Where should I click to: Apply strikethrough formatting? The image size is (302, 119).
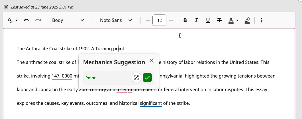point(219,20)
